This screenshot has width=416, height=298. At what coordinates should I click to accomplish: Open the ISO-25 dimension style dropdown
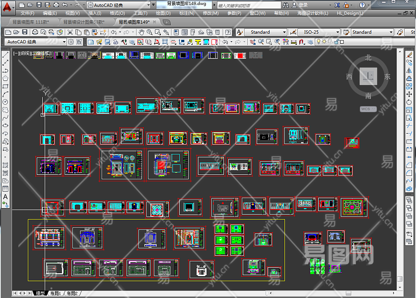click(338, 32)
